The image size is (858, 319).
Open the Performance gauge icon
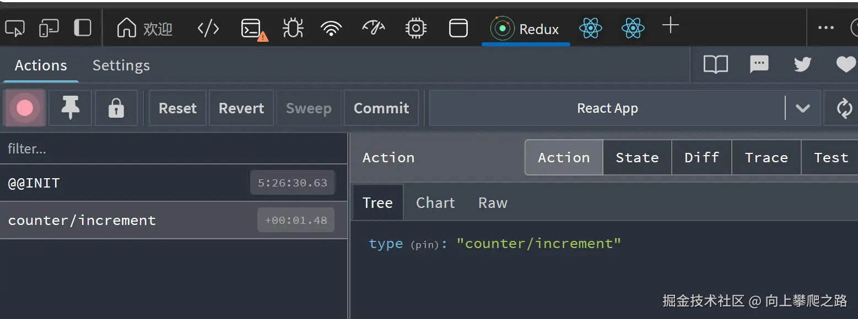click(x=373, y=28)
